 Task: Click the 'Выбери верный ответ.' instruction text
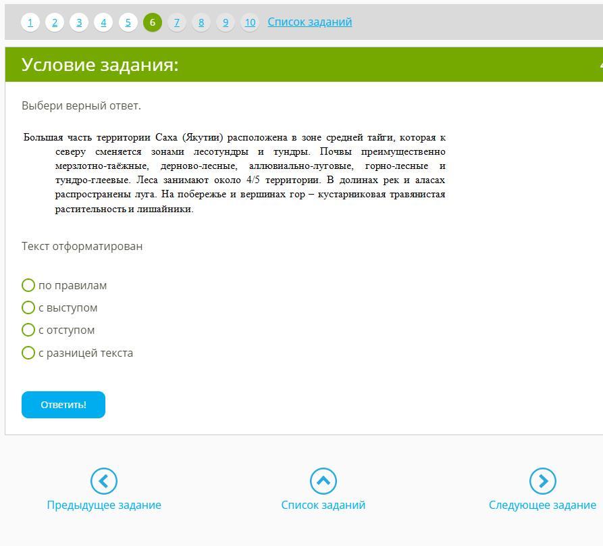[81, 105]
